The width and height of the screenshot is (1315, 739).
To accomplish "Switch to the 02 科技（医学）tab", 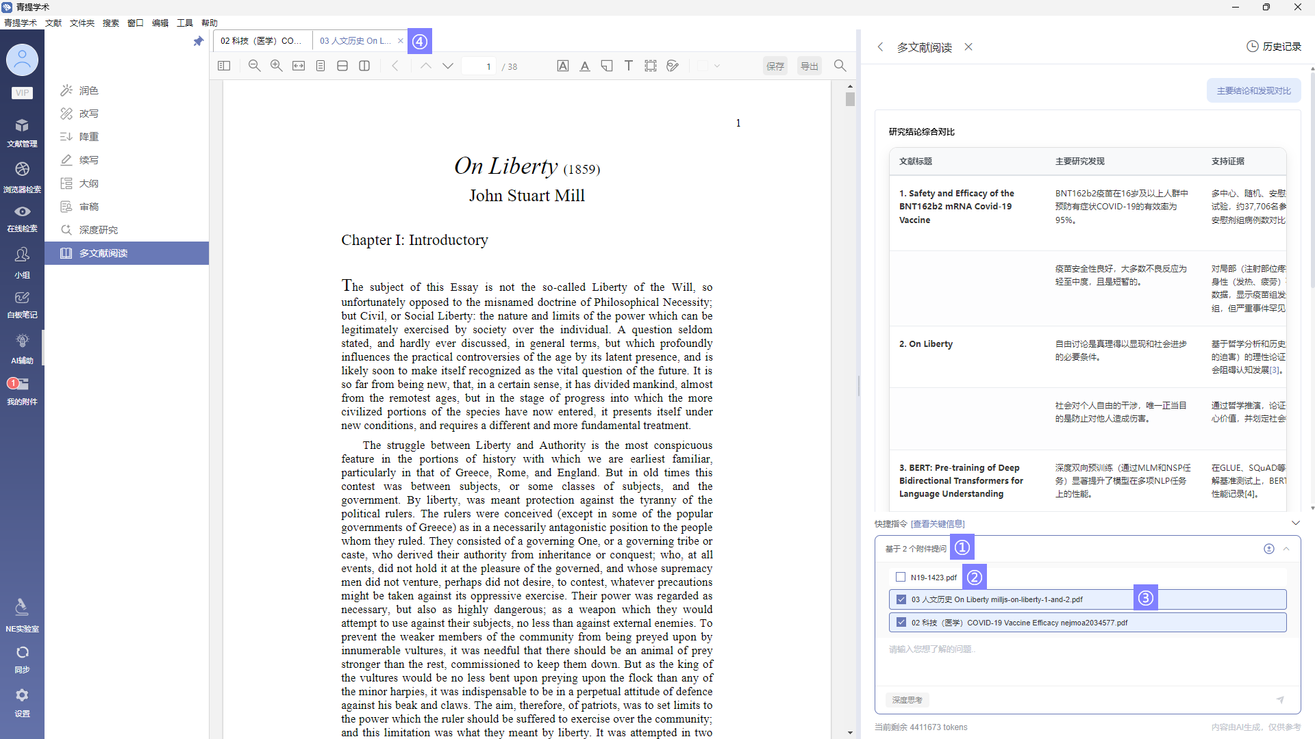I will point(261,41).
